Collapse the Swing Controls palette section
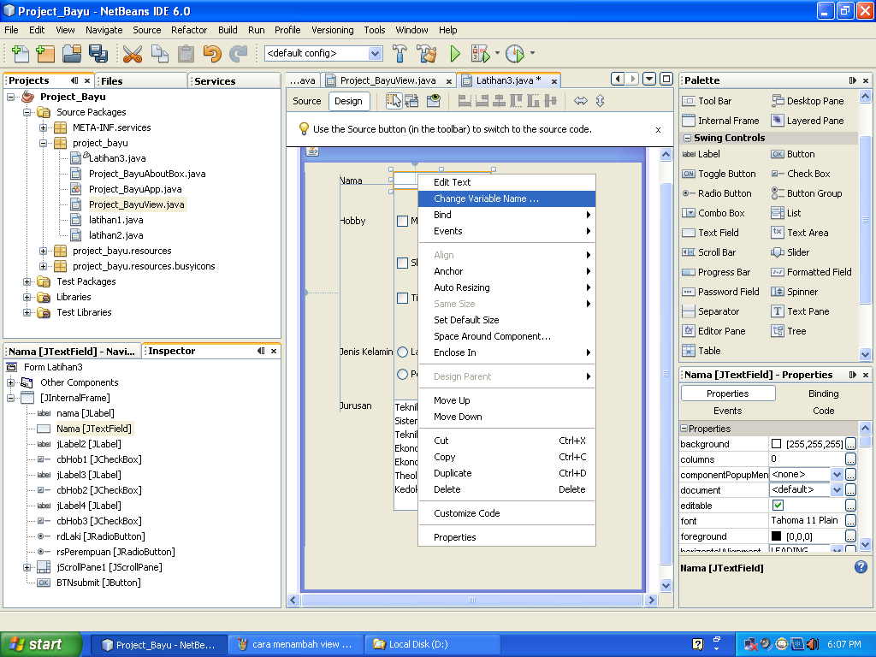Screen dimensions: 876x657 point(687,138)
